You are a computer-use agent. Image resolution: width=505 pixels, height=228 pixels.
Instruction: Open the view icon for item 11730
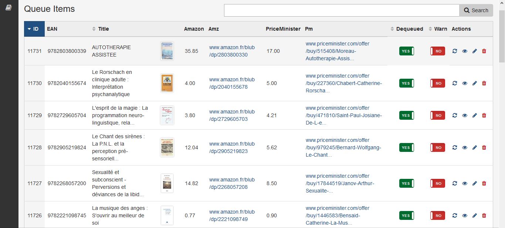point(465,83)
